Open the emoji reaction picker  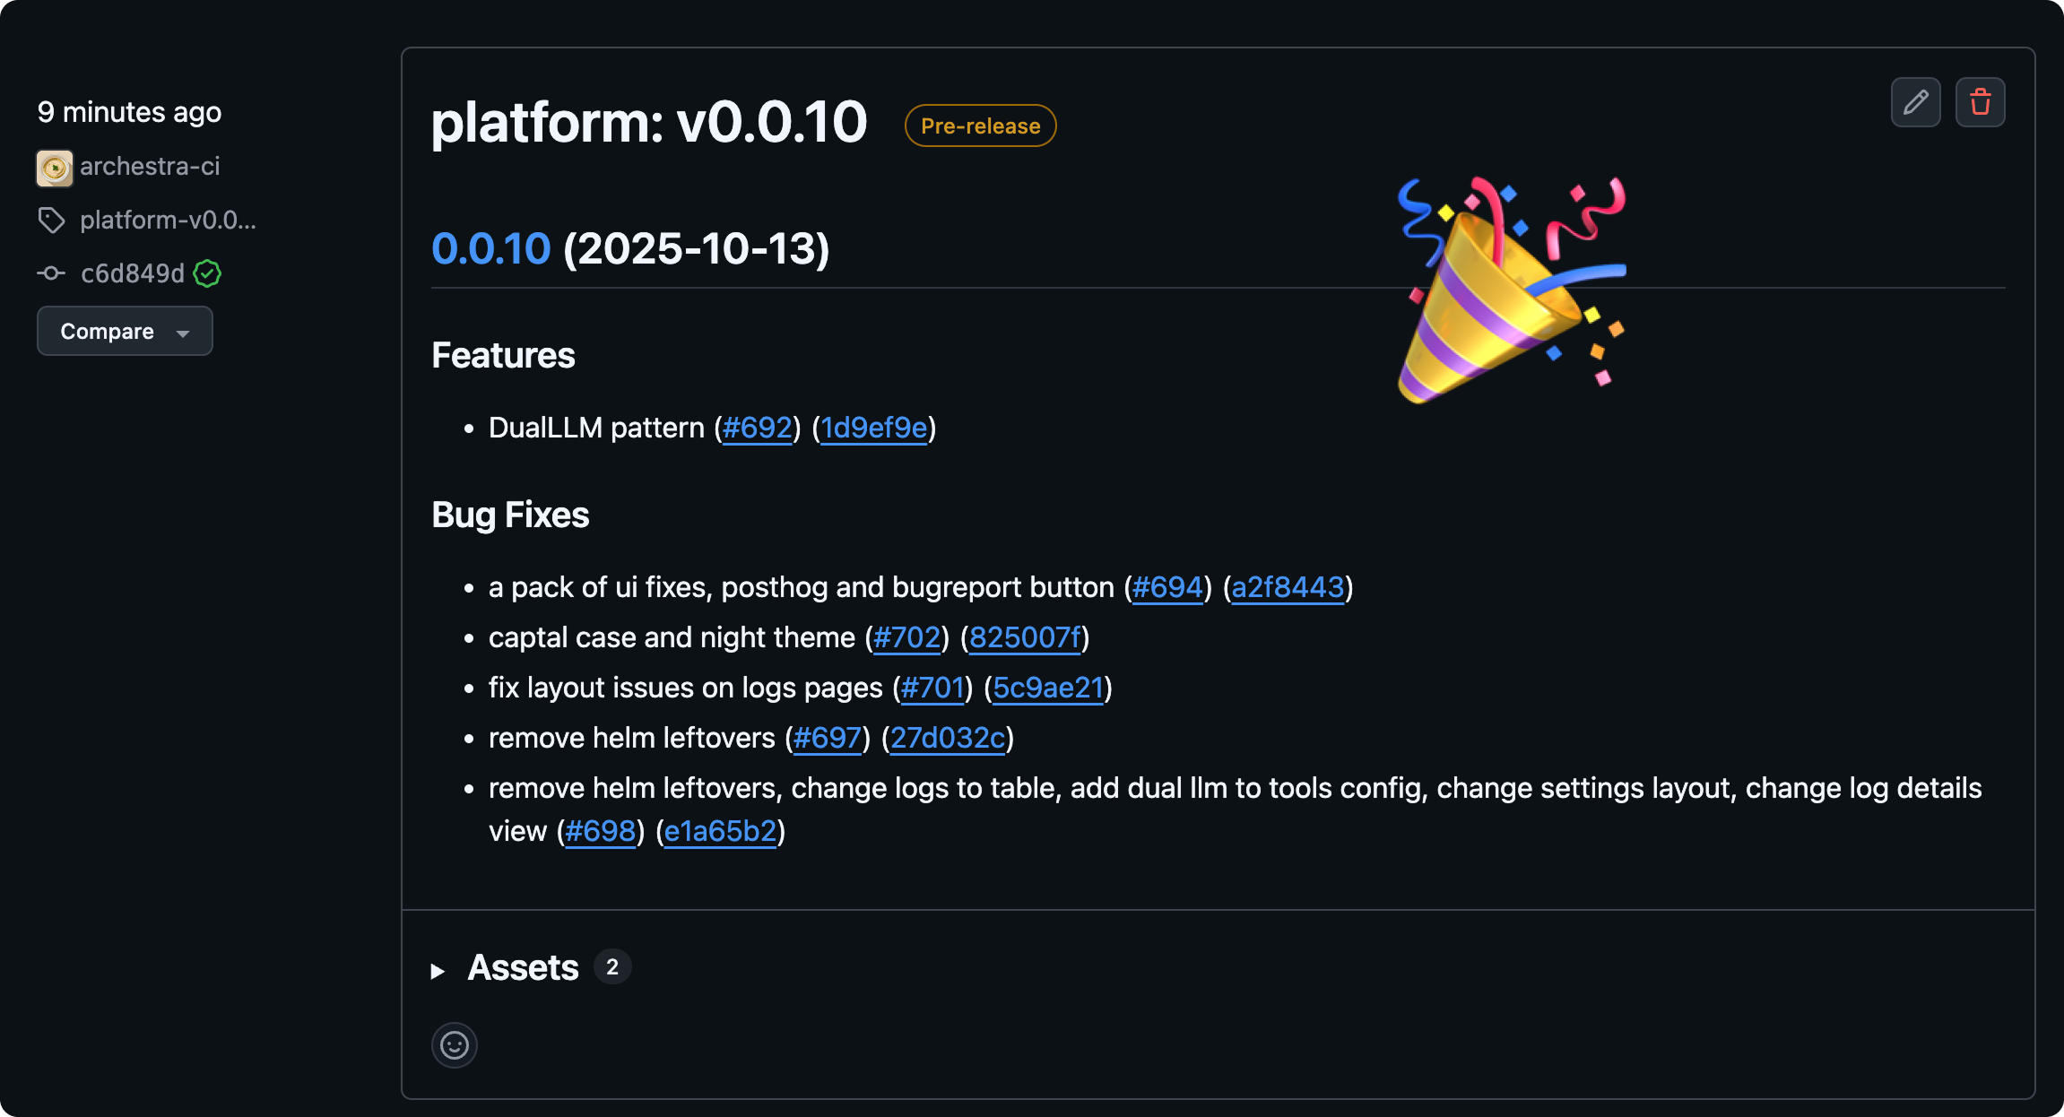(x=454, y=1045)
